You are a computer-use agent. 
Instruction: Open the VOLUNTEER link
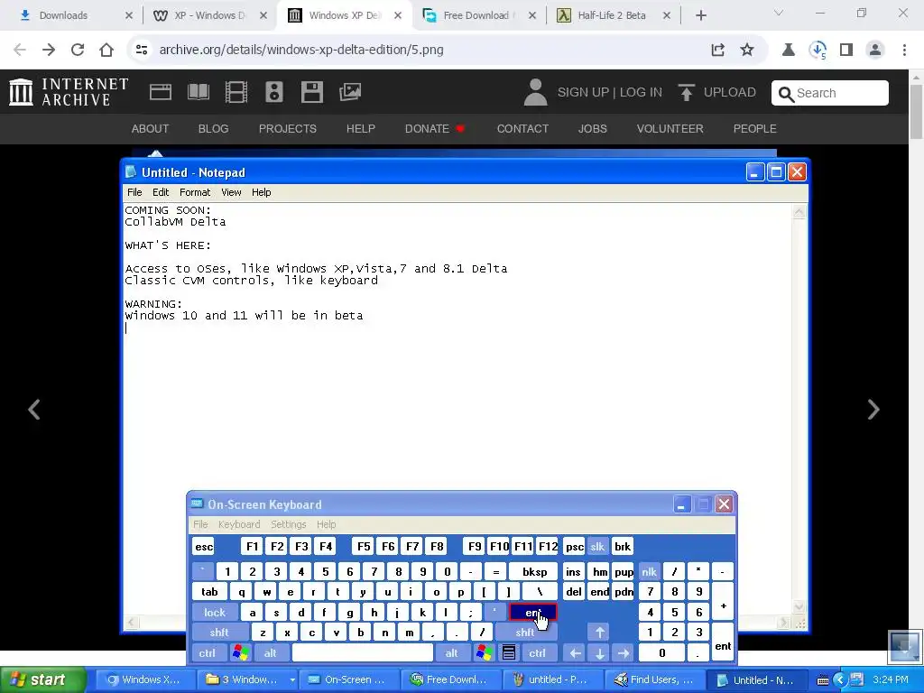pyautogui.click(x=670, y=128)
